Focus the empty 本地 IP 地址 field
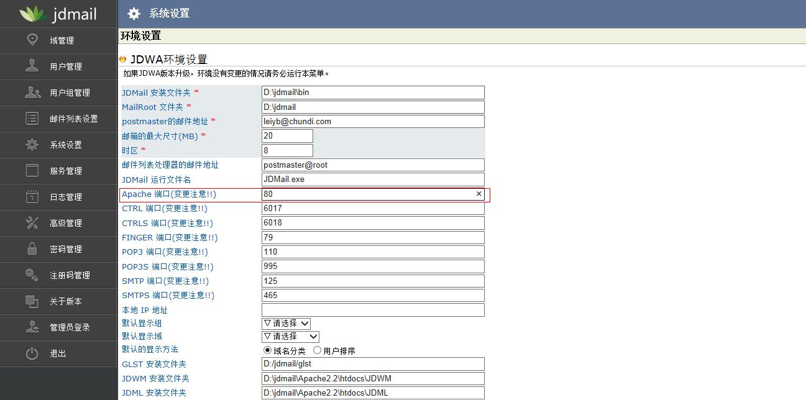The height and width of the screenshot is (400, 806). tap(373, 309)
